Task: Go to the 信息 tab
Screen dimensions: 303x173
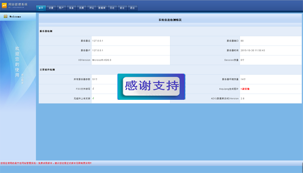Action: [x=71, y=8]
